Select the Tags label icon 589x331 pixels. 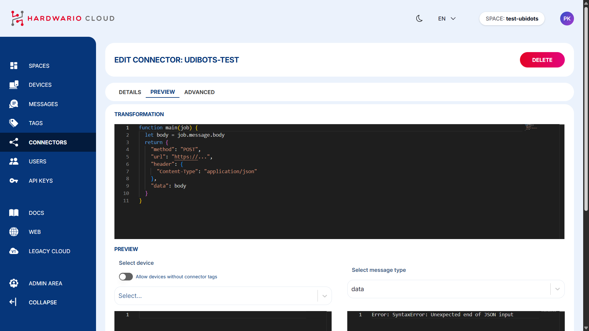(14, 123)
